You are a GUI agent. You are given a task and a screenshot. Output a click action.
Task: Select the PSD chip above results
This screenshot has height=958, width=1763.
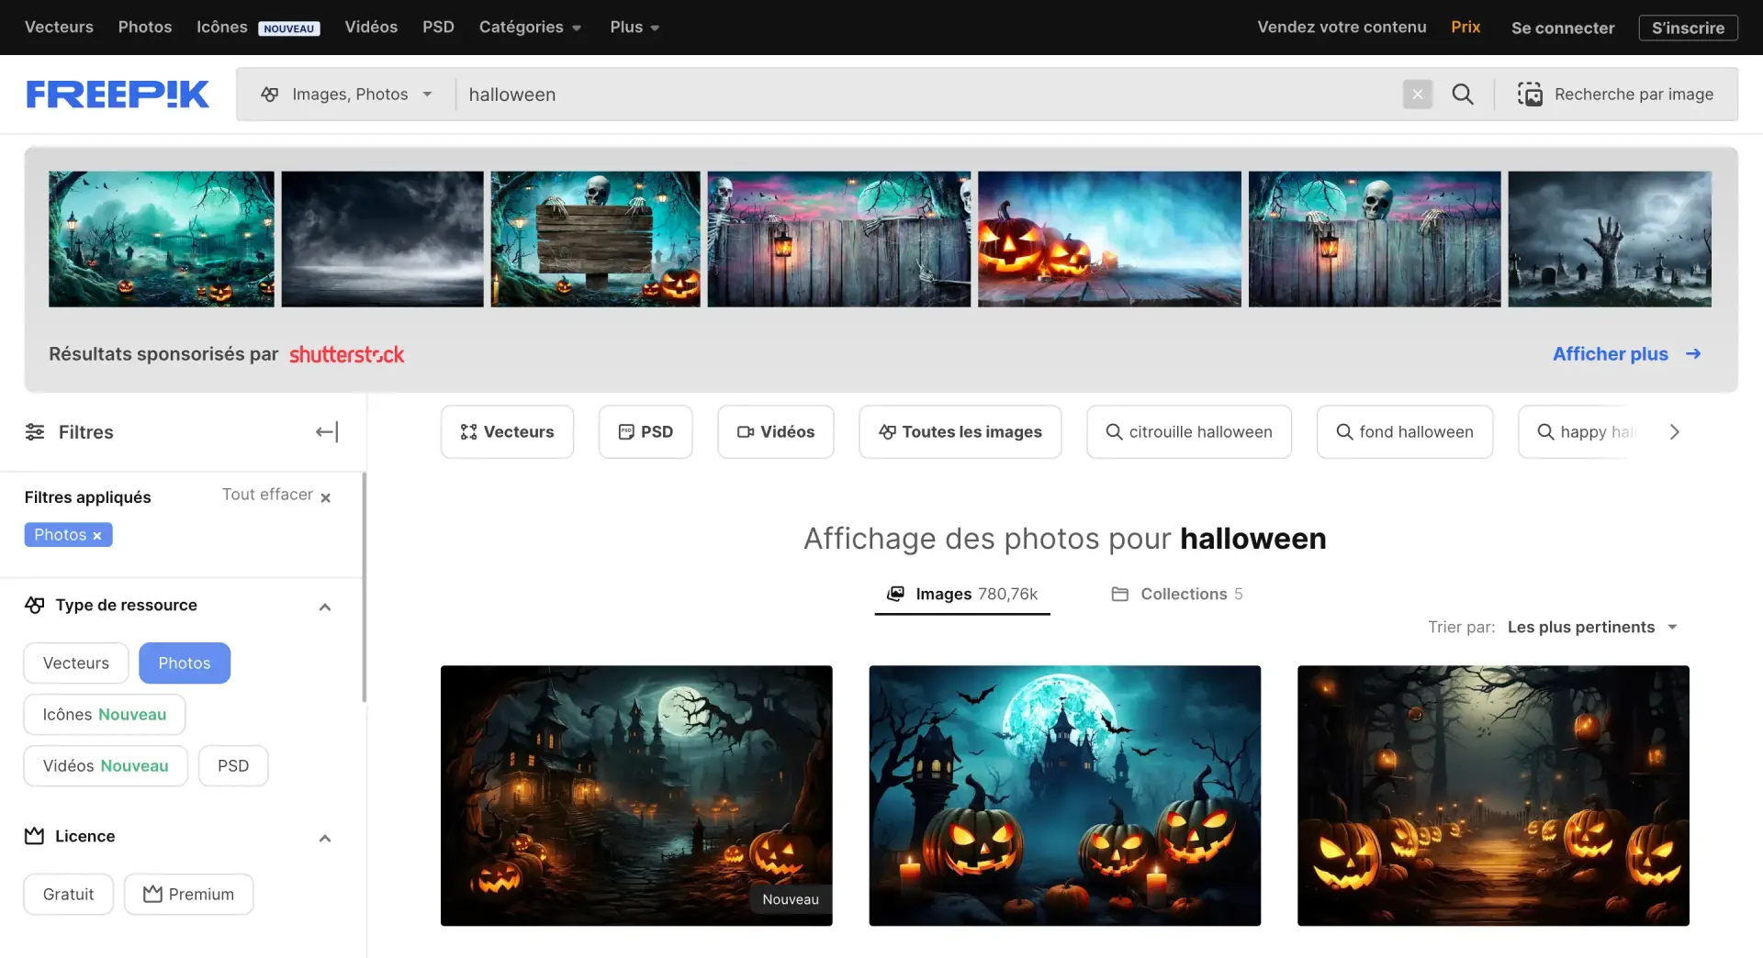tap(646, 432)
